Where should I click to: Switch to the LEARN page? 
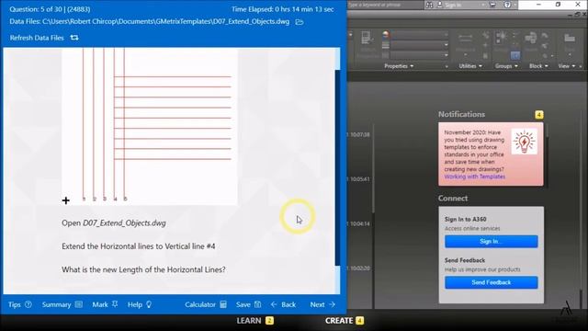pos(254,321)
